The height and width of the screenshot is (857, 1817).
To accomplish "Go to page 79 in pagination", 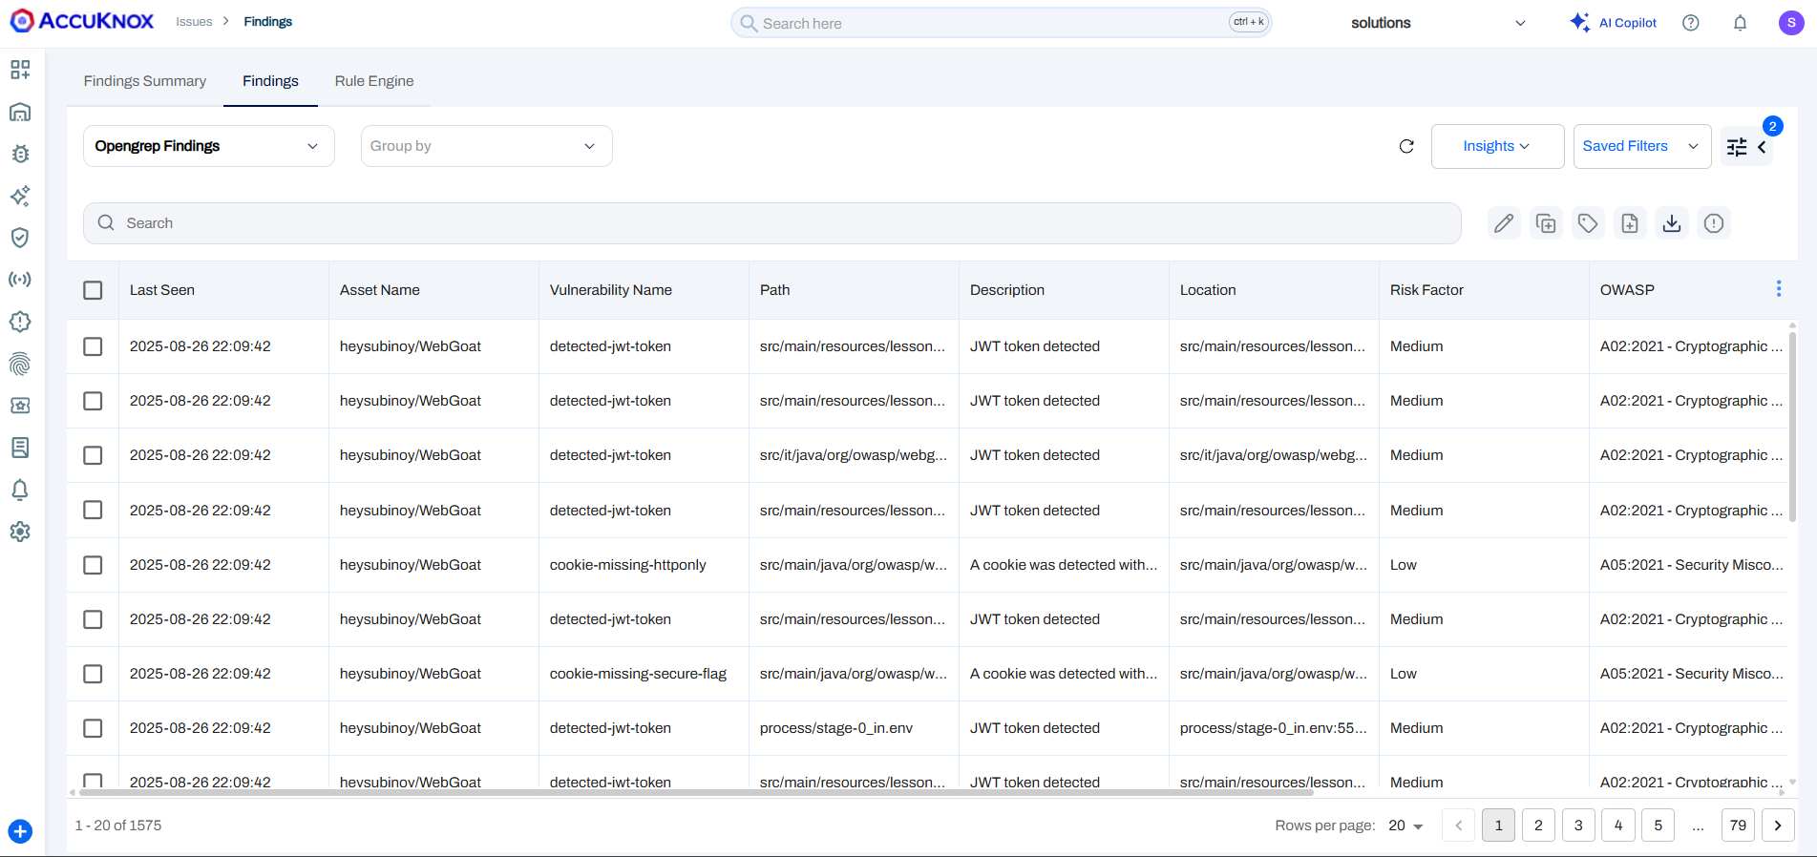I will click(1738, 826).
